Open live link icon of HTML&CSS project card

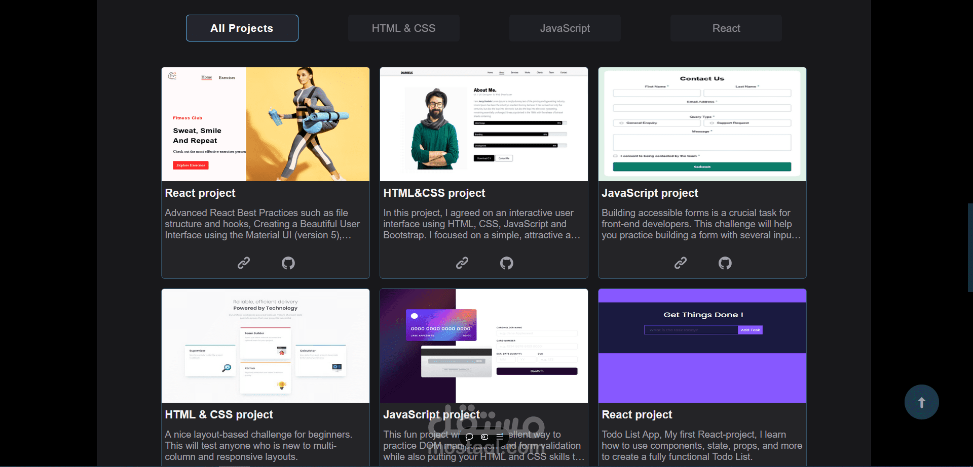pos(462,263)
